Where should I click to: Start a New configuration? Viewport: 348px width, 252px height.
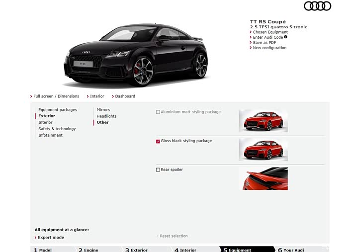(269, 48)
